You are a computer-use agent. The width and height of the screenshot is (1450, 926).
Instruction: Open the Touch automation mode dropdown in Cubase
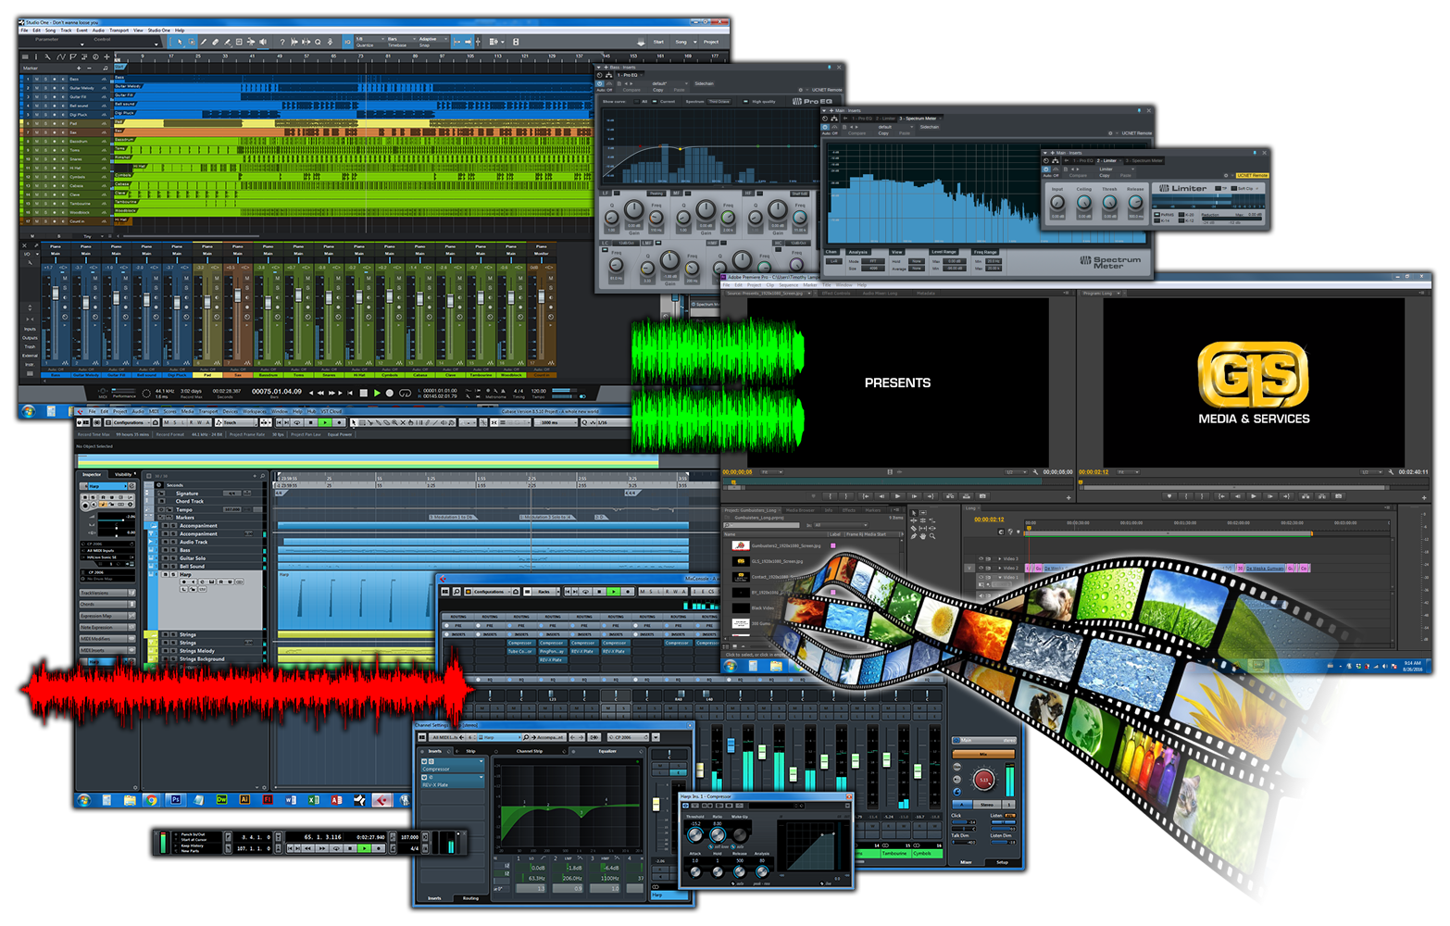[237, 422]
